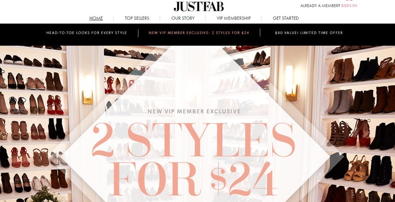Viewport: 395px width, 202px height.
Task: Click the right glowing wall sconce lamp
Action: pos(291,83)
